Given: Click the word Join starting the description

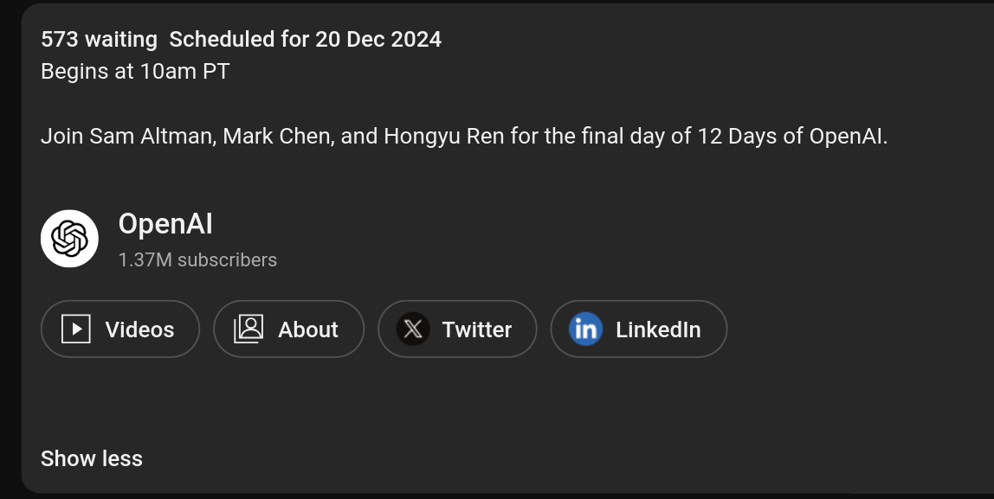Looking at the screenshot, I should click(x=61, y=137).
